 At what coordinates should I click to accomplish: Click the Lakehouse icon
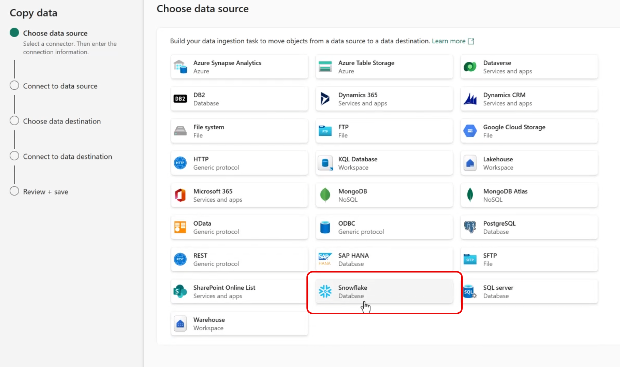click(470, 163)
